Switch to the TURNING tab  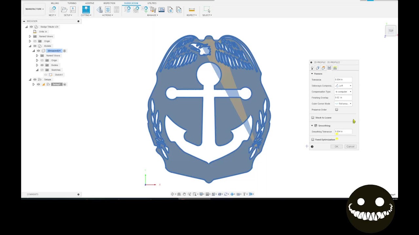tap(72, 3)
